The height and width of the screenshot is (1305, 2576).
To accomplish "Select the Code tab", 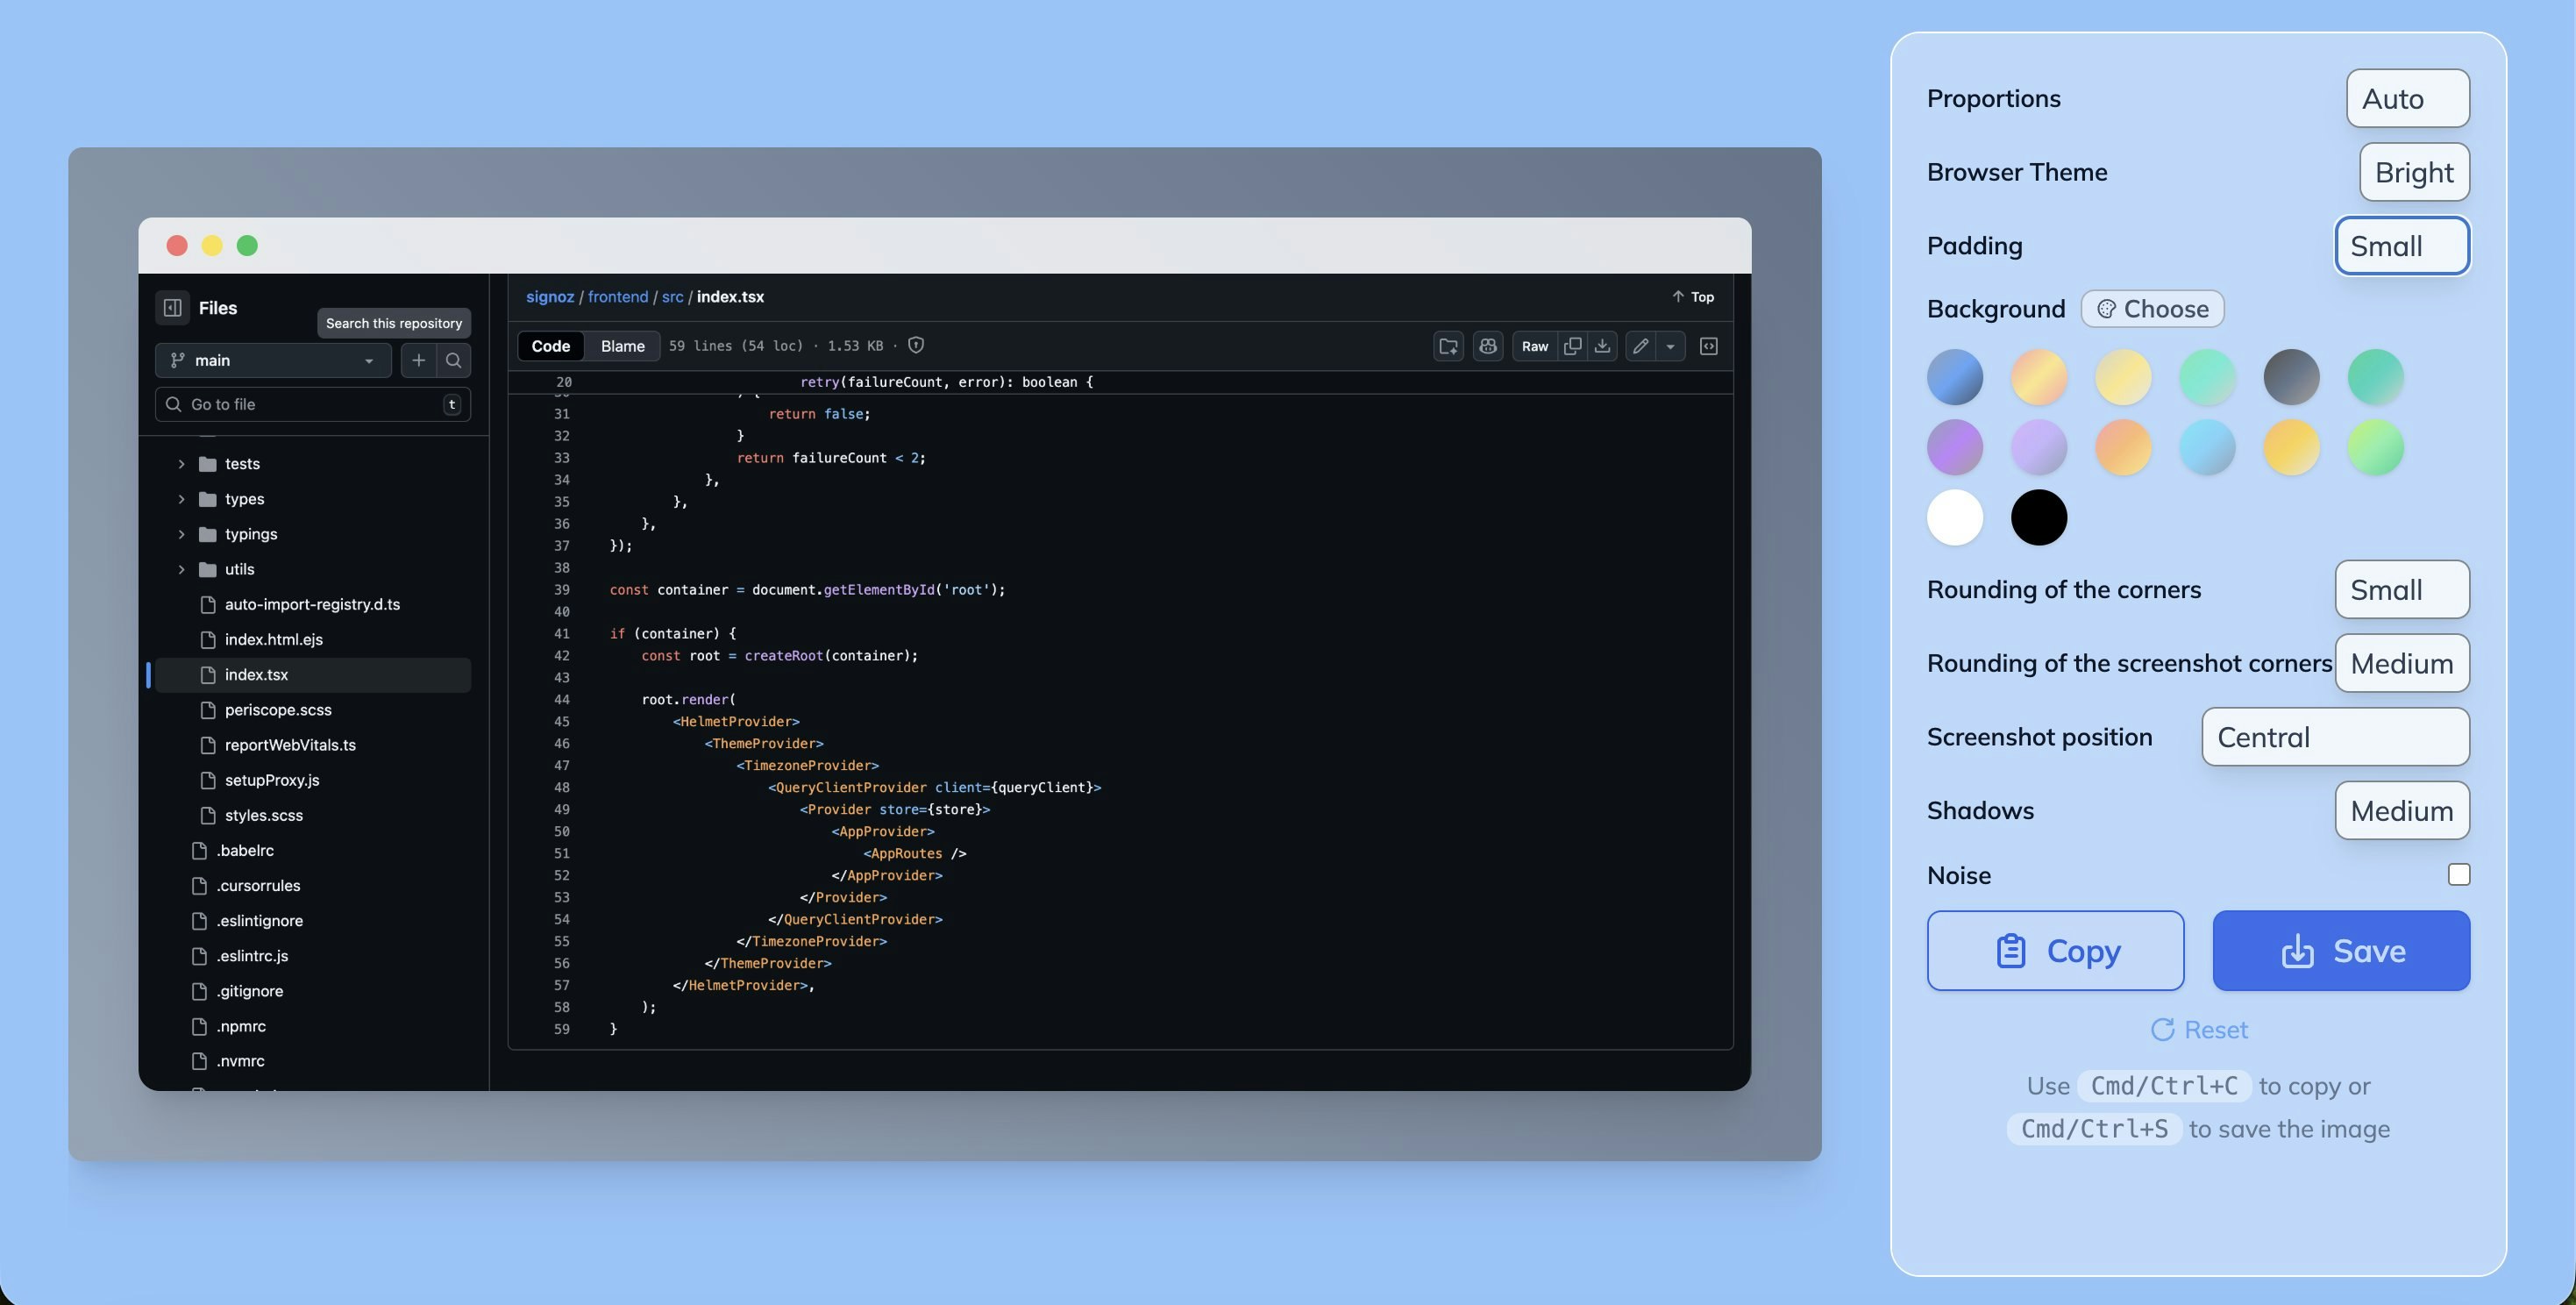I will [x=551, y=346].
